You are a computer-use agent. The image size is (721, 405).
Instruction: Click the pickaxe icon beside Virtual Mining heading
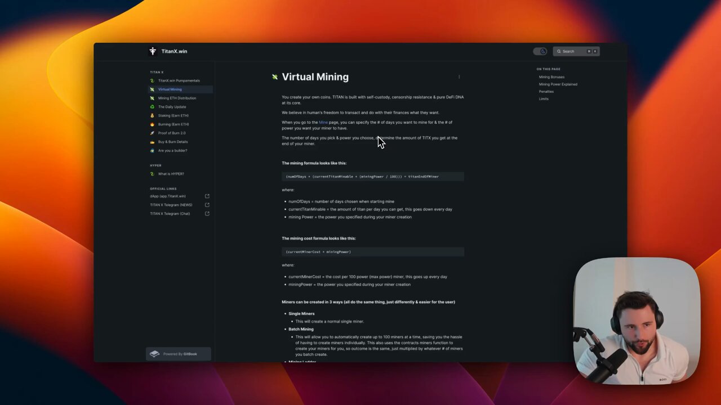click(275, 77)
